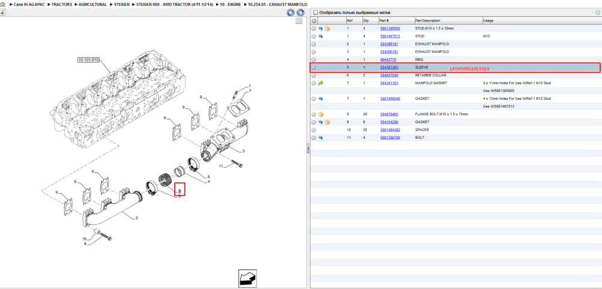This screenshot has height=289, width=602.
Task: Select callout 10 in the diagram
Action: (85, 239)
